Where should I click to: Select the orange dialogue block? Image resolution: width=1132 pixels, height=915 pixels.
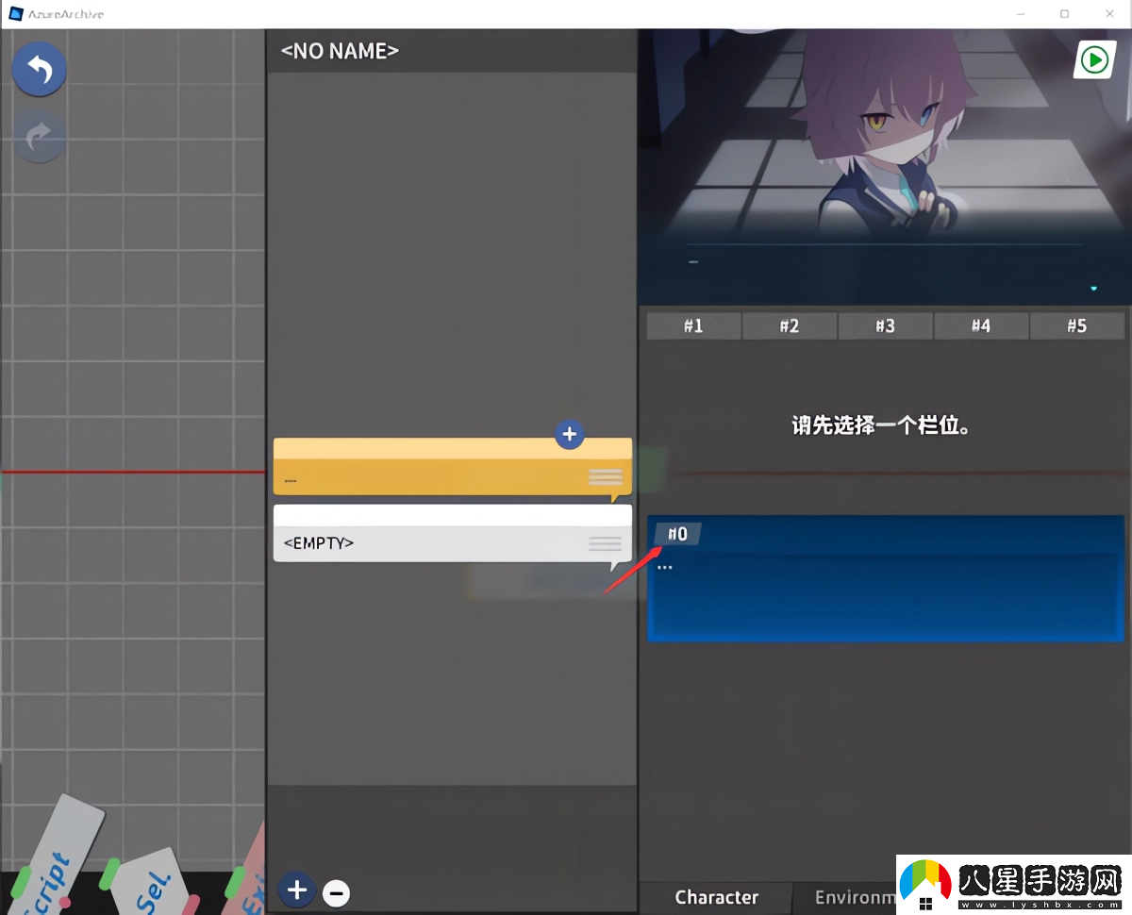tap(453, 467)
